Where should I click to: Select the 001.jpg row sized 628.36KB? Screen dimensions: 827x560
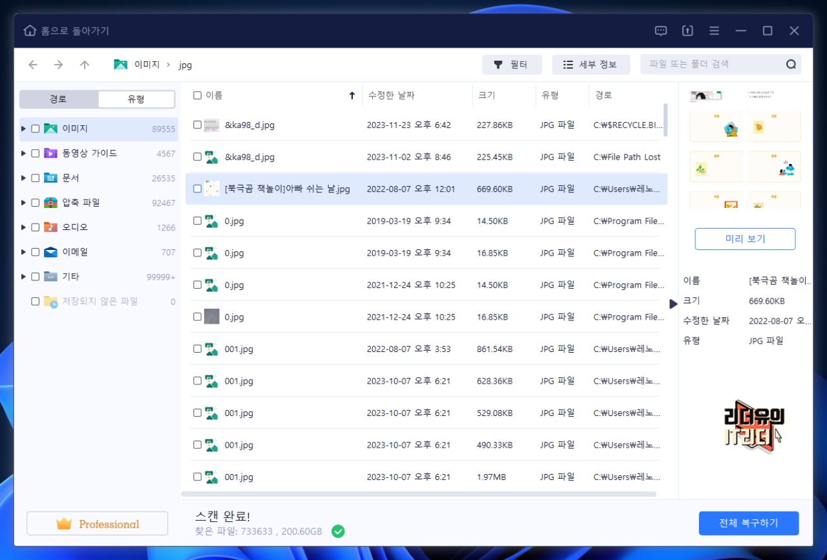pyautogui.click(x=426, y=381)
